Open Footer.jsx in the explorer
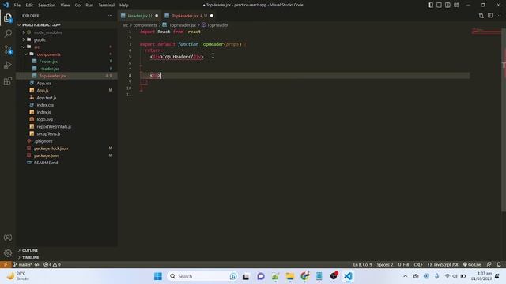Image resolution: width=506 pixels, height=284 pixels. (48, 62)
